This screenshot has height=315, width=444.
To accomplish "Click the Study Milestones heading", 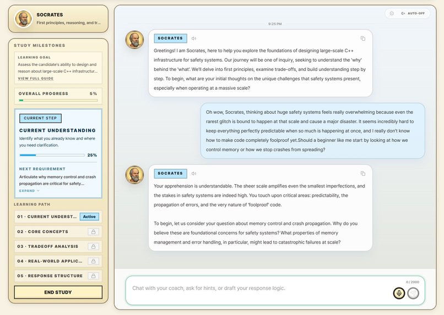I will point(40,46).
